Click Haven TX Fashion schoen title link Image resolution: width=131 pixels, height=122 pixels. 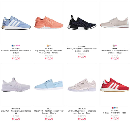[49, 112]
